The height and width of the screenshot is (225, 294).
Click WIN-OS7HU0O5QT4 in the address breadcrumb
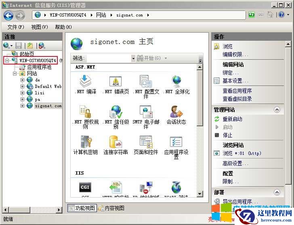(68, 15)
